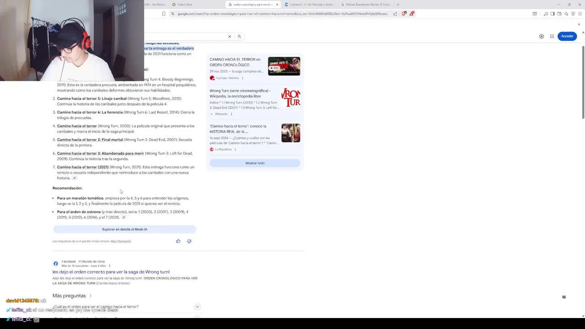
Task: Switch to Película Expediente Warren tab
Action: 366,5
